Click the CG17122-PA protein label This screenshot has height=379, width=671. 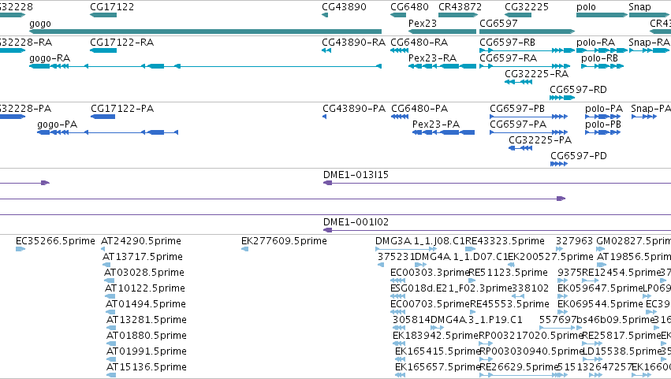[122, 109]
